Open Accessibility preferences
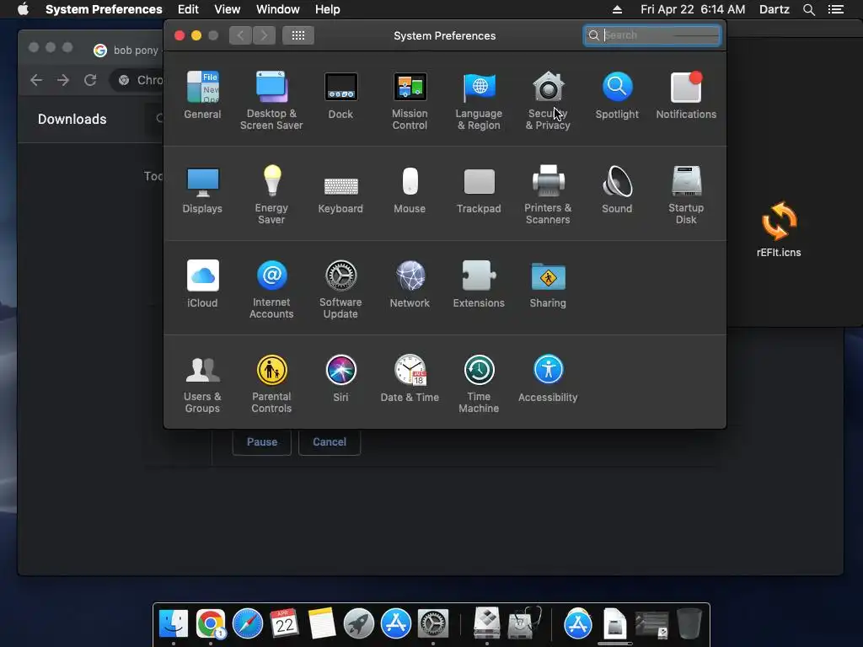This screenshot has width=863, height=647. [548, 379]
